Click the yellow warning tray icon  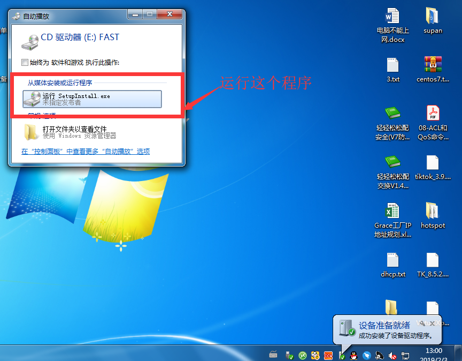tap(315, 356)
